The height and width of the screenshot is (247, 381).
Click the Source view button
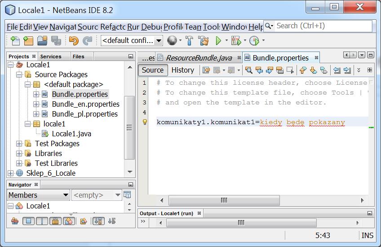(153, 70)
